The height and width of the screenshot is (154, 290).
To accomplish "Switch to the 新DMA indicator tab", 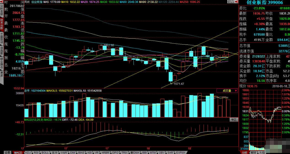I will pos(135,152).
